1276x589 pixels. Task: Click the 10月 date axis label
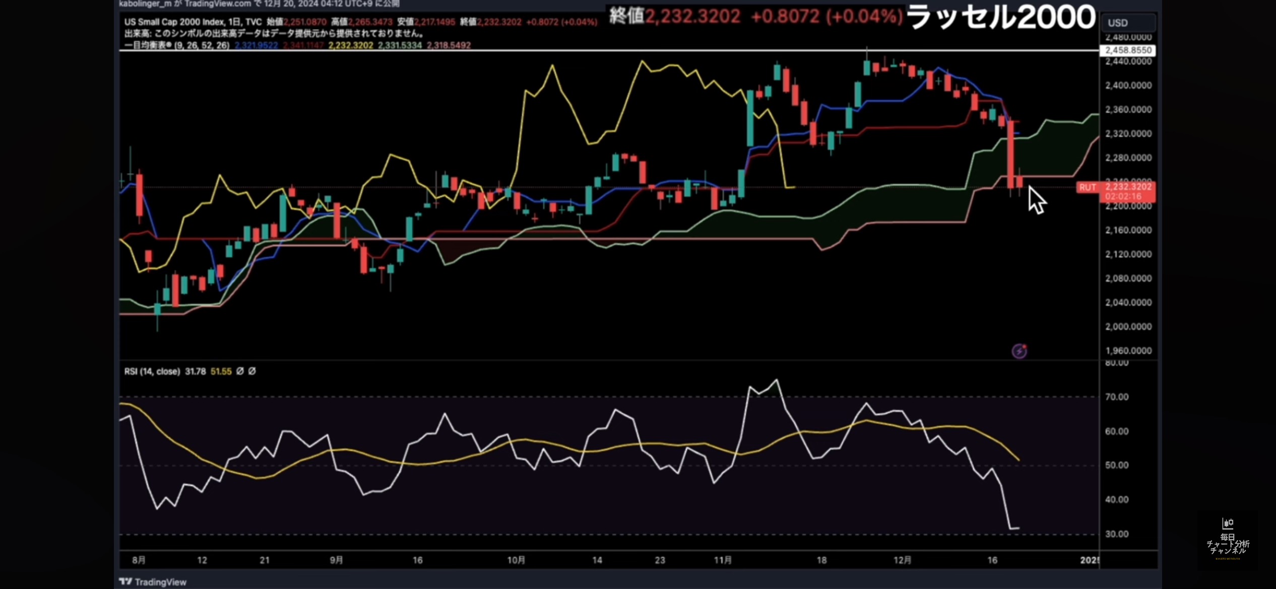point(516,560)
